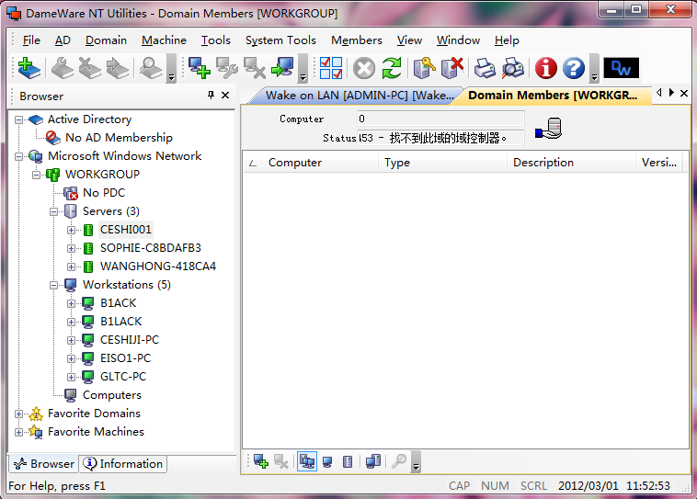
Task: Click the Print icon
Action: coord(485,68)
